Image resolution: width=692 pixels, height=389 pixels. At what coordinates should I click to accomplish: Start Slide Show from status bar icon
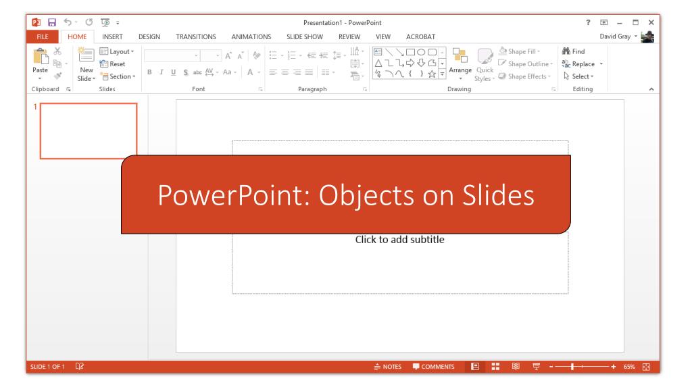coord(536,367)
